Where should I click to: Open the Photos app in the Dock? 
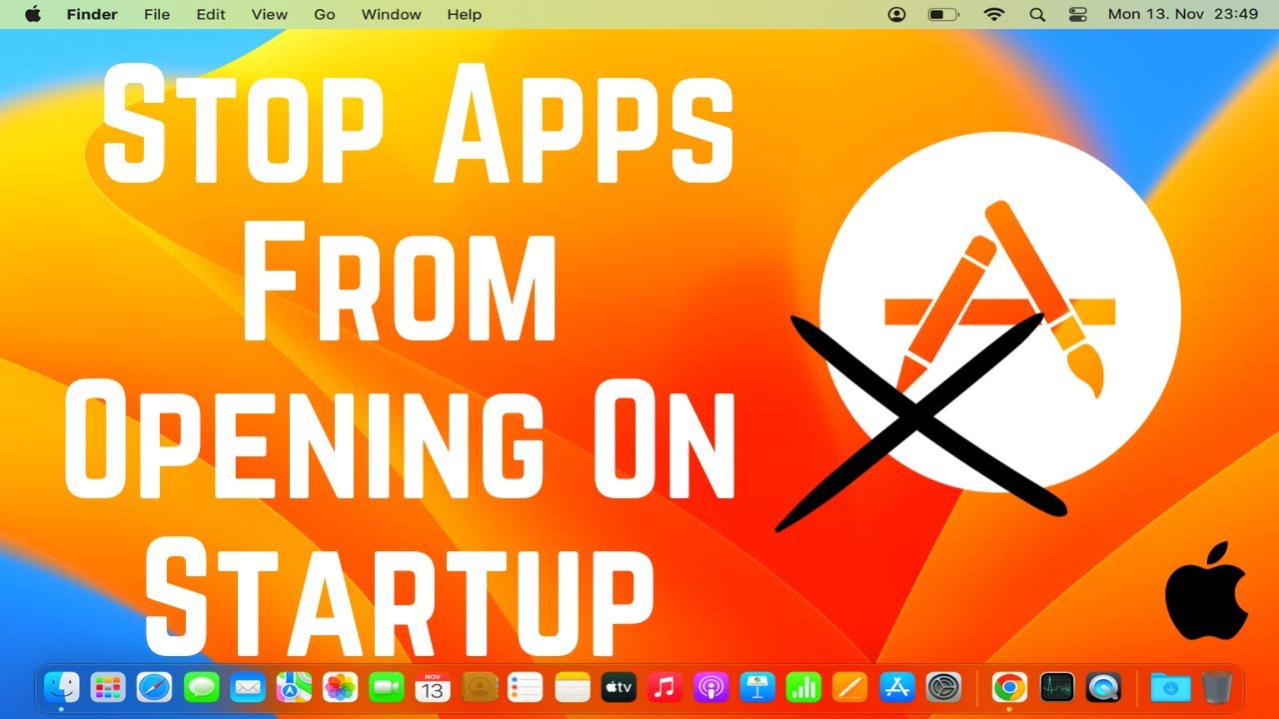(341, 687)
